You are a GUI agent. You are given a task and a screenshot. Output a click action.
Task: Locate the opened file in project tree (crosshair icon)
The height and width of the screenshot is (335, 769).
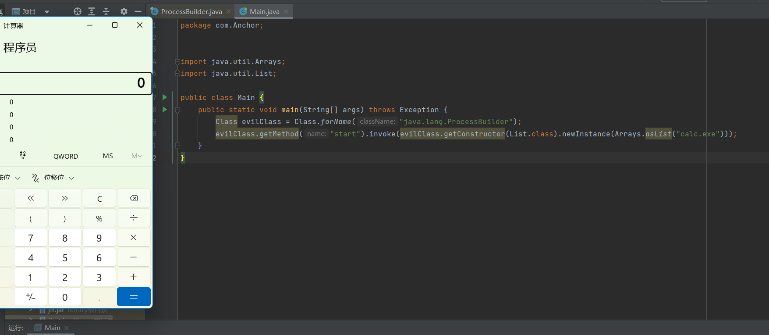(x=78, y=11)
